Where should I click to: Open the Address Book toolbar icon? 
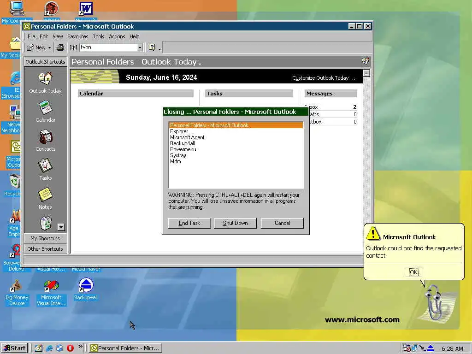pyautogui.click(x=73, y=47)
